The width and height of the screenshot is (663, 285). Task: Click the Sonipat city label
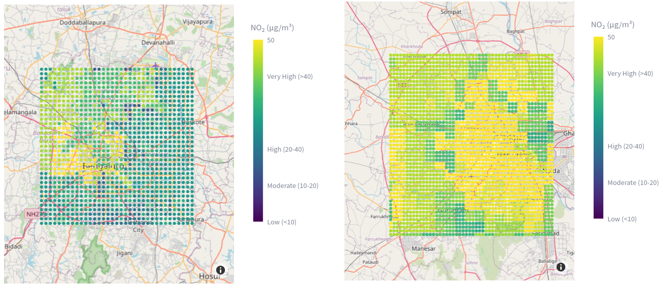(452, 12)
